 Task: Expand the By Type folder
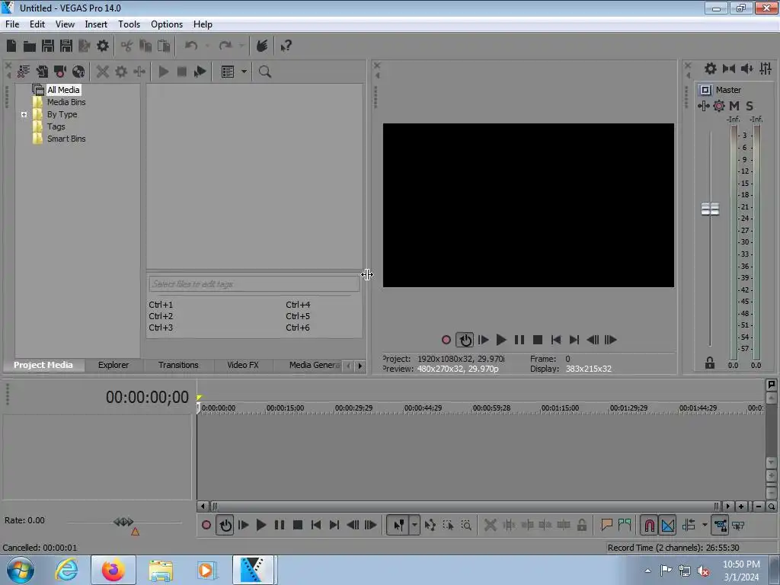tap(24, 114)
